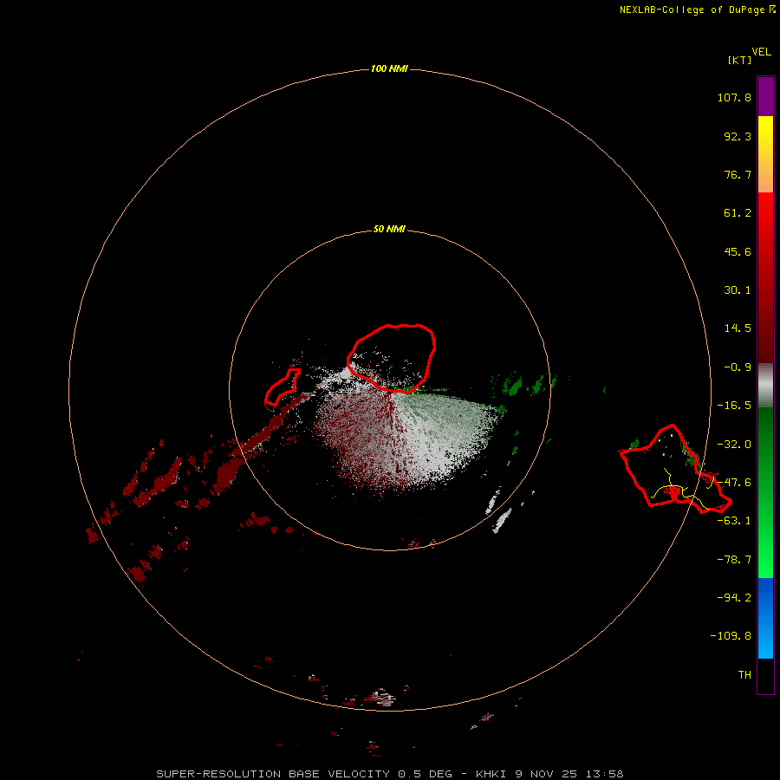780x780 pixels.
Task: Click the 92.3 legend value
Action: [x=738, y=136]
